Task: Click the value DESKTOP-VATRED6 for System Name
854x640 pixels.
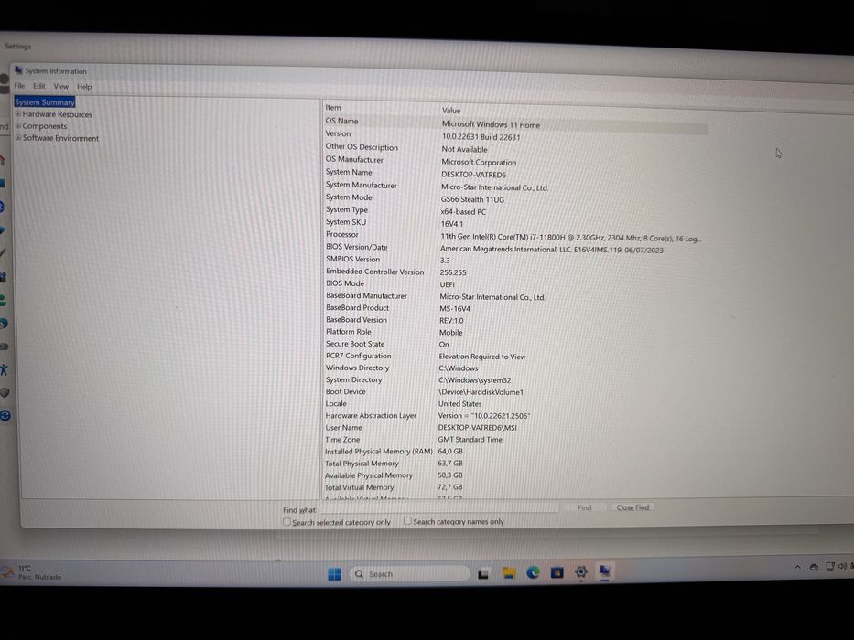Action: [x=474, y=175]
